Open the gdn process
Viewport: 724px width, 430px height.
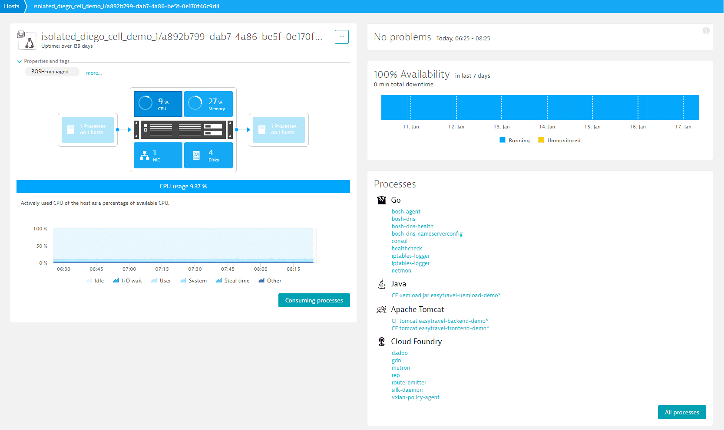pyautogui.click(x=396, y=361)
